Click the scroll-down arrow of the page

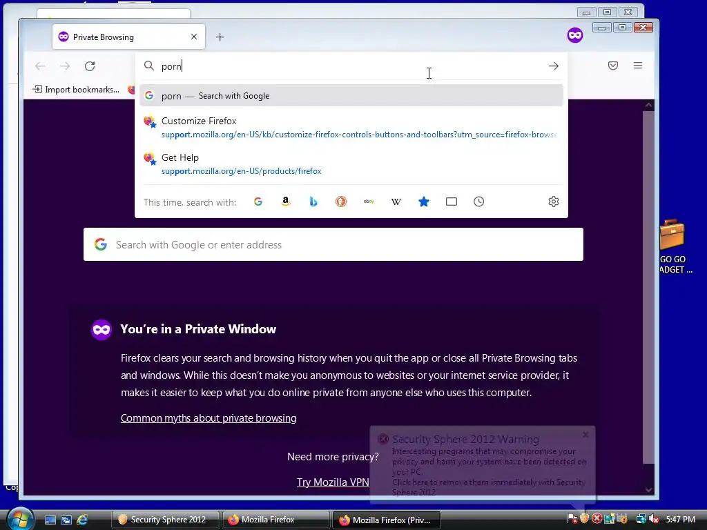coord(648,490)
